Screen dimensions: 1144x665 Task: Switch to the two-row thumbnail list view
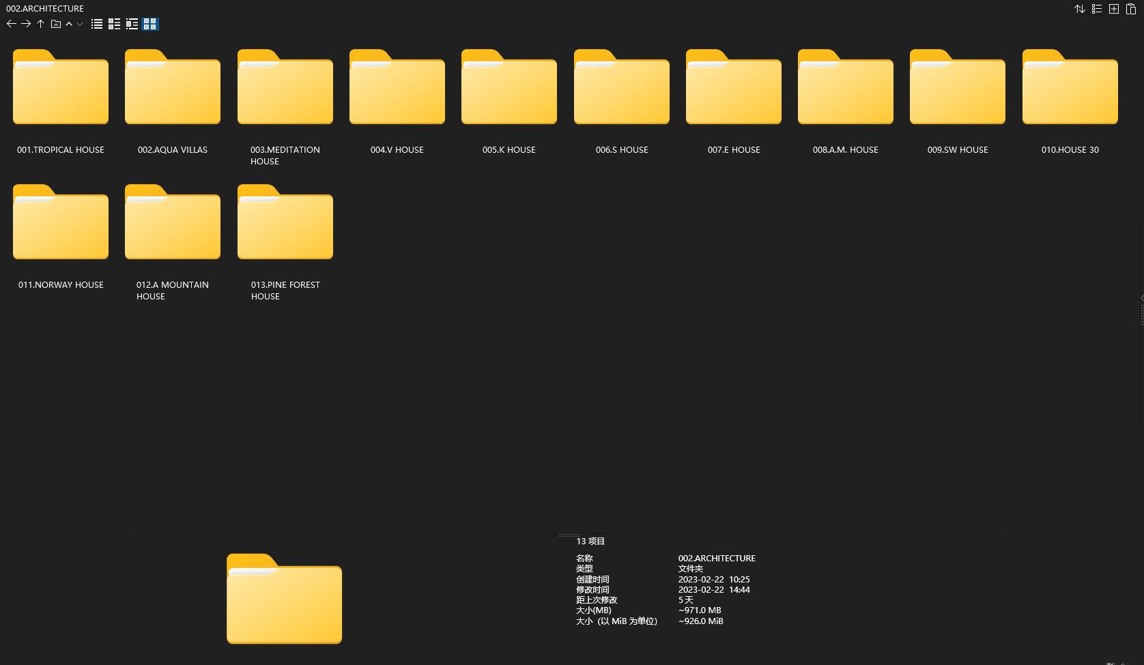[x=114, y=24]
